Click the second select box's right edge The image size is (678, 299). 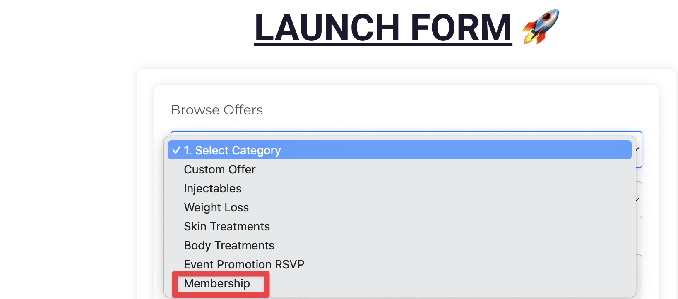coord(640,200)
